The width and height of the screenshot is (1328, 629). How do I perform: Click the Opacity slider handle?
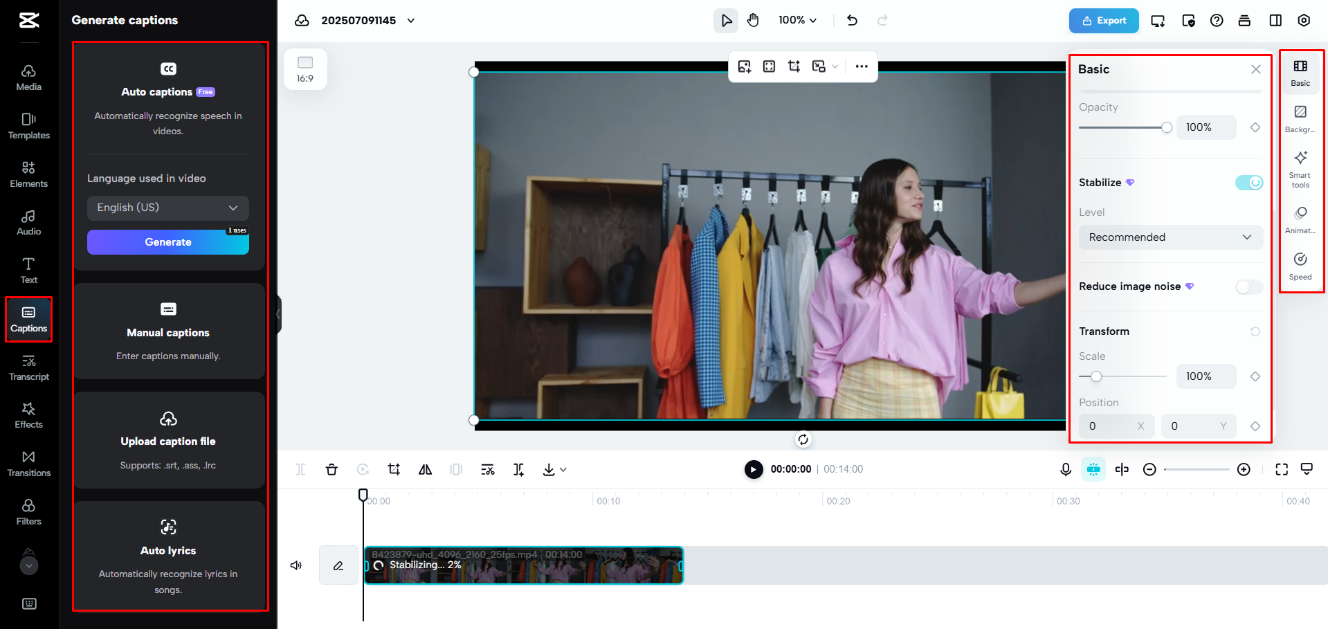[1167, 127]
